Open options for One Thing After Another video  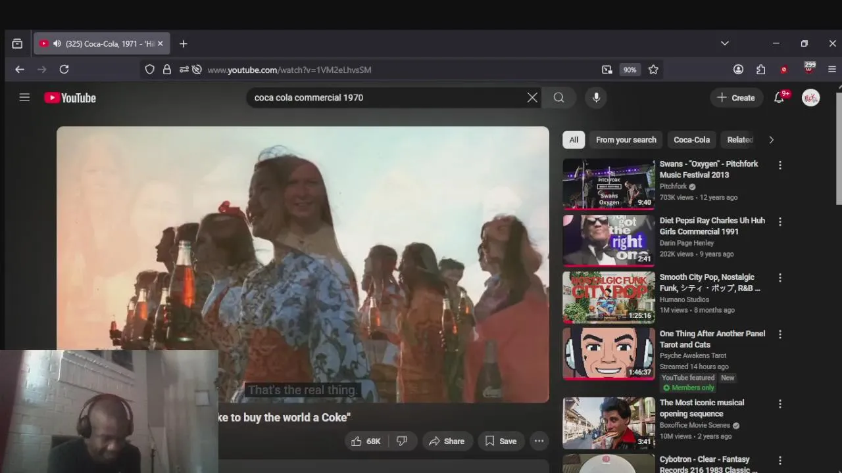(x=780, y=334)
